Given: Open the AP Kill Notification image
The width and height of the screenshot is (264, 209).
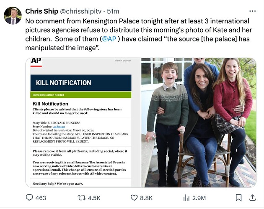Looking at the screenshot, I should point(81,122).
